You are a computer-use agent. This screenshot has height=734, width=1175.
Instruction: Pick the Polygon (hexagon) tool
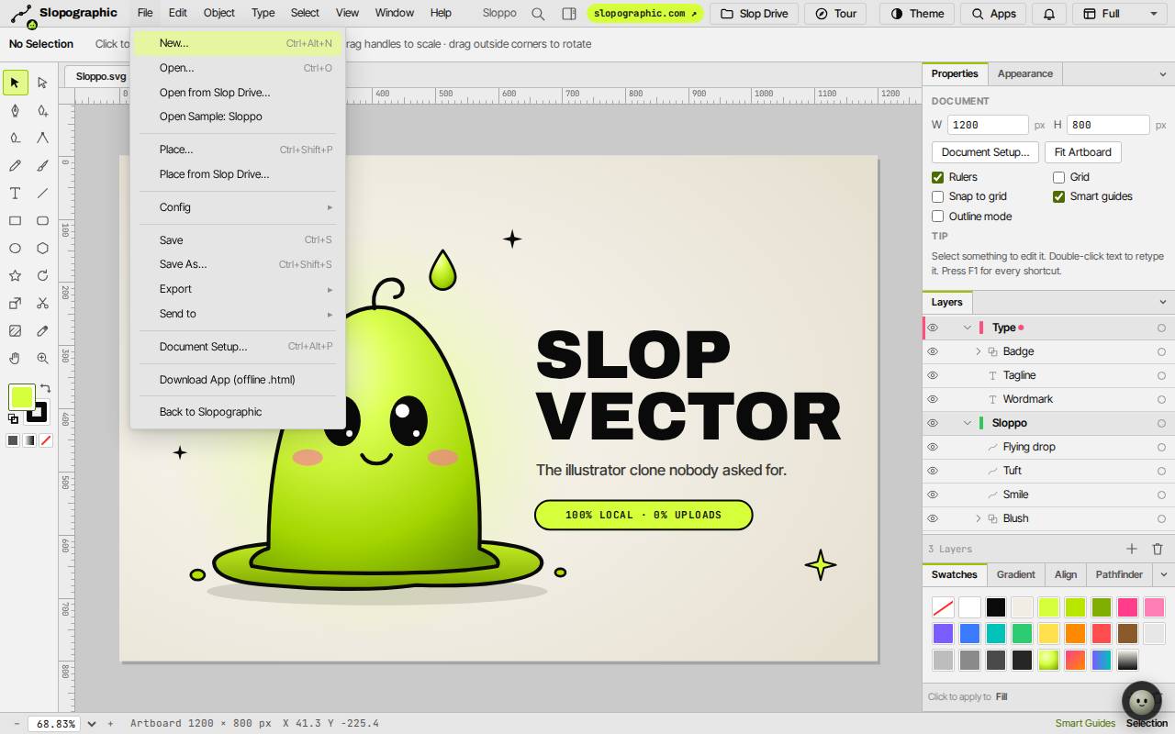[42, 248]
